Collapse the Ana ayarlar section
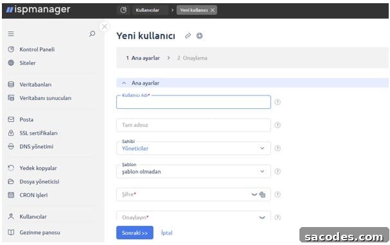Image resolution: width=390 pixels, height=245 pixels. coord(124,83)
